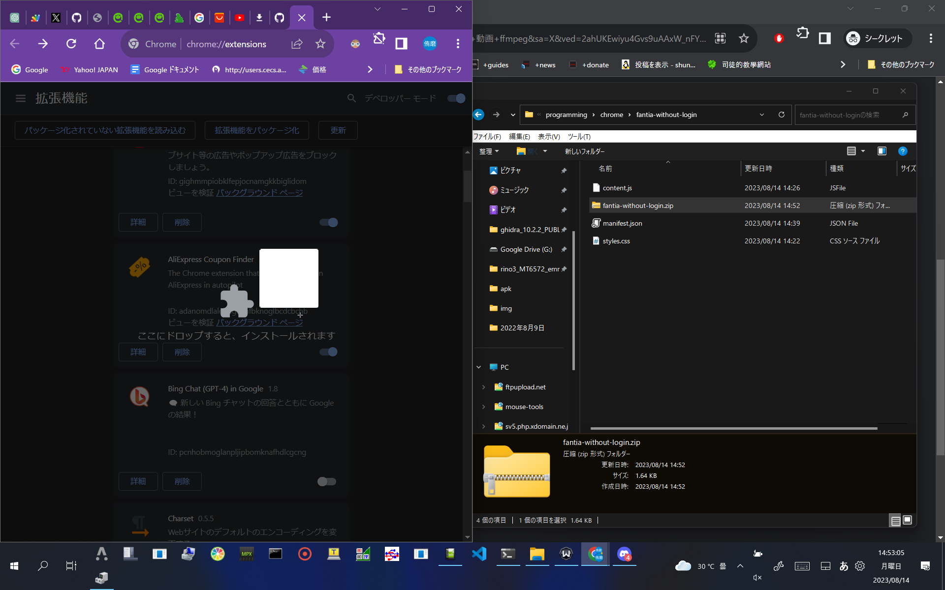The width and height of the screenshot is (945, 590).
Task: Open the AliExpress バックグラウンドページ link
Action: [x=259, y=322]
